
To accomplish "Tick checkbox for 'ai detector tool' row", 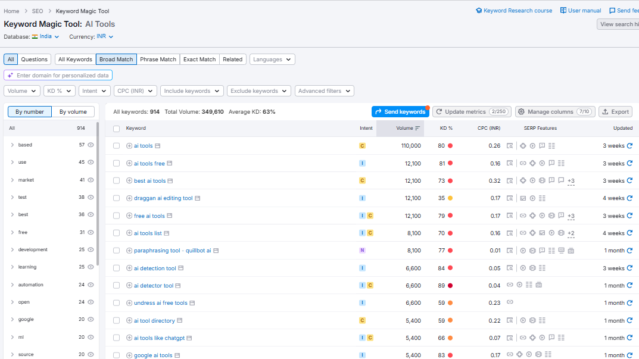I will 117,286.
